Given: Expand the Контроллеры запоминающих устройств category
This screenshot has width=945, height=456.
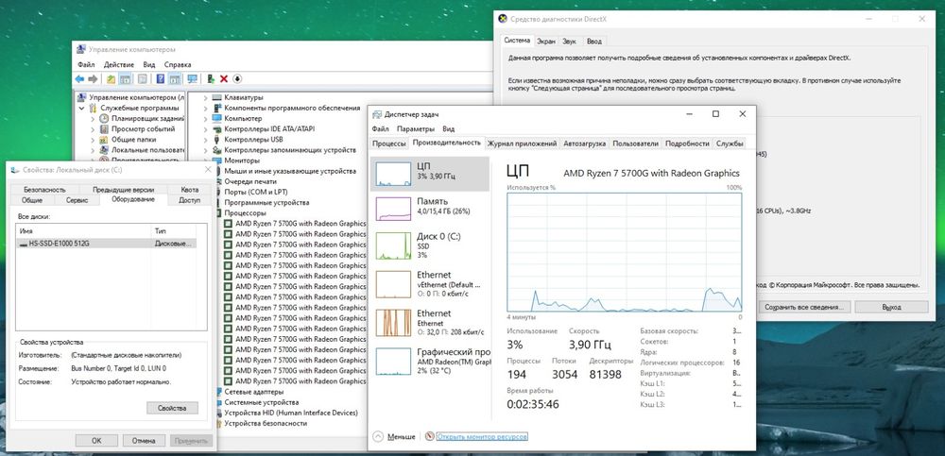Looking at the screenshot, I should tap(205, 150).
